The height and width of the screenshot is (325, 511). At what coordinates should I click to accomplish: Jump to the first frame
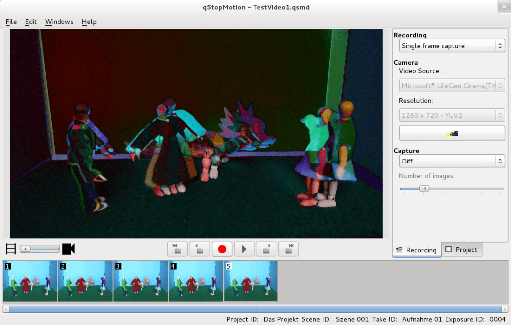coord(177,249)
